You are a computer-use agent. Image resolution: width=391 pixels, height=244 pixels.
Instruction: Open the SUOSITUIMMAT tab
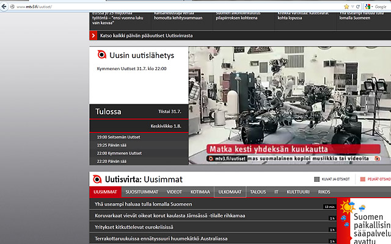click(142, 192)
